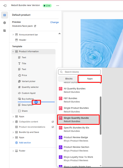
Task: Click the exit editor back icon
Action: tap(5, 6)
